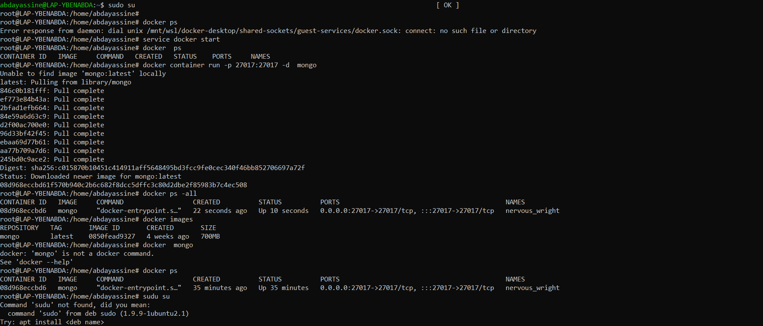Click the 'sudu su' mistyped command
The width and height of the screenshot is (763, 326).
(156, 296)
